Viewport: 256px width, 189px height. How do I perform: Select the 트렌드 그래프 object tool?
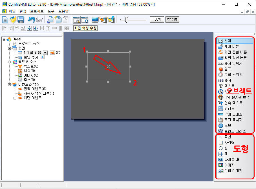tap(235, 131)
